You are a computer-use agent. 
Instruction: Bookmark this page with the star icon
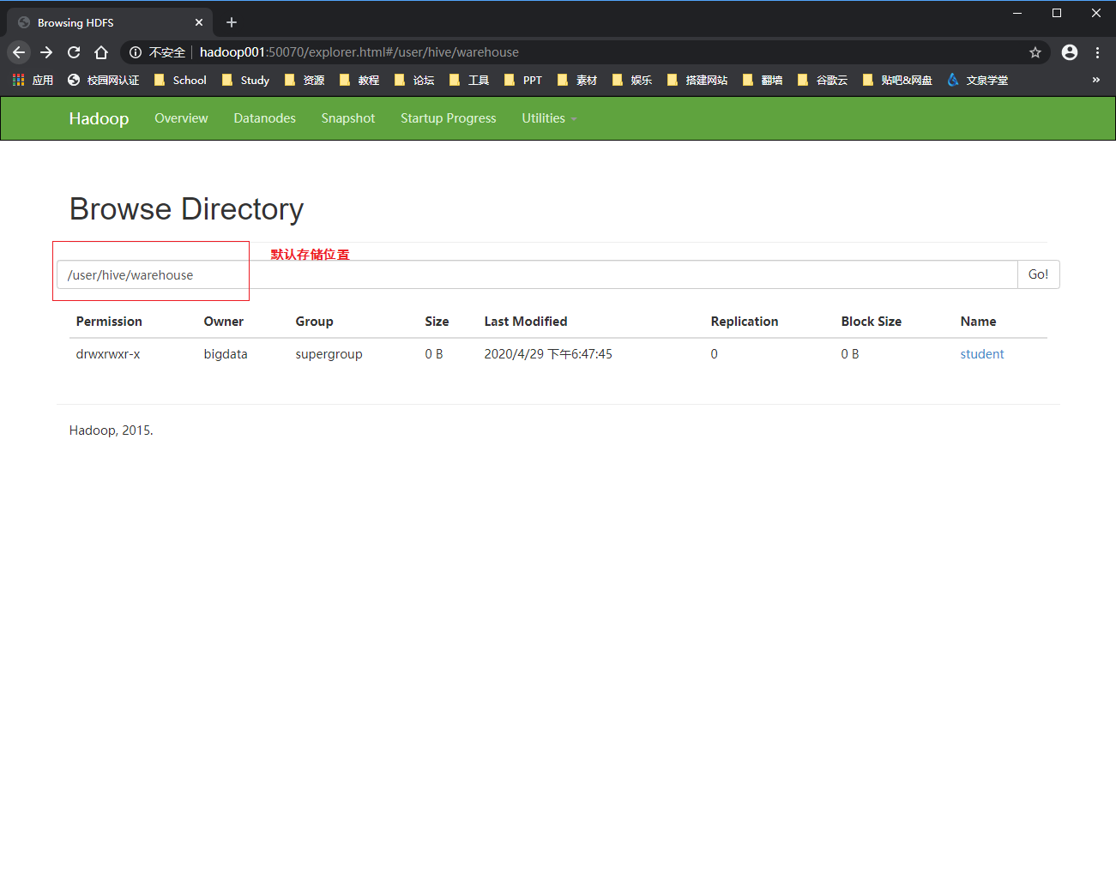(x=1035, y=52)
